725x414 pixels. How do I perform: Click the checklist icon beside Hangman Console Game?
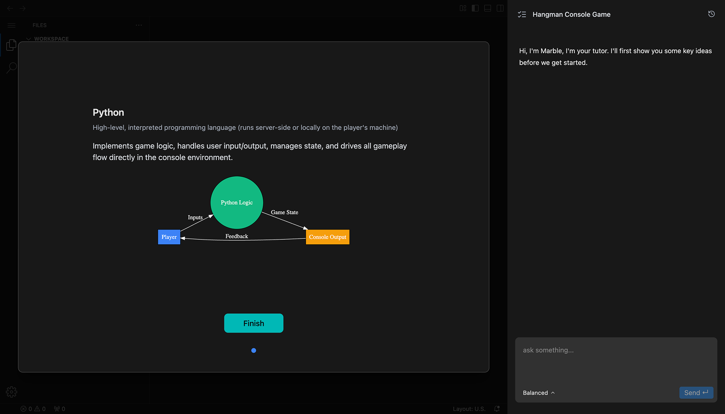(x=522, y=14)
